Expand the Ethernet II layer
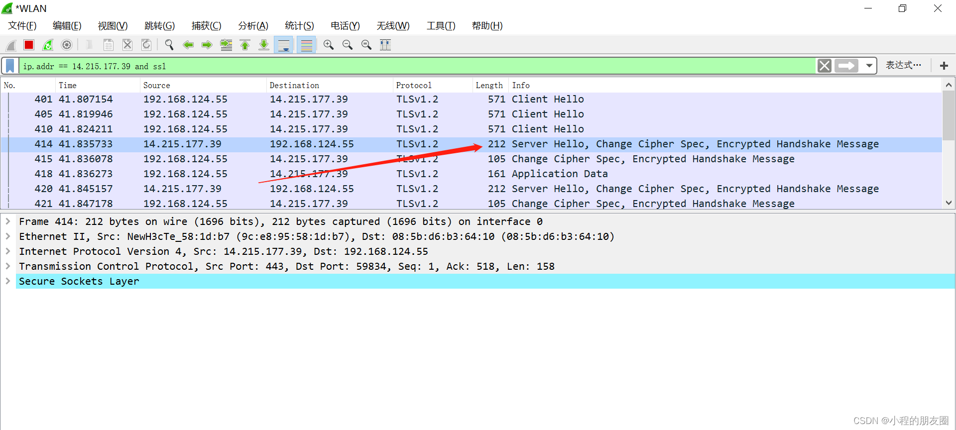This screenshot has width=956, height=430. tap(8, 236)
